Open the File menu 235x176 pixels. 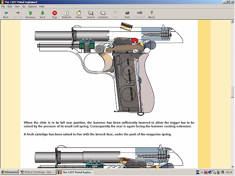[x=3, y=6]
